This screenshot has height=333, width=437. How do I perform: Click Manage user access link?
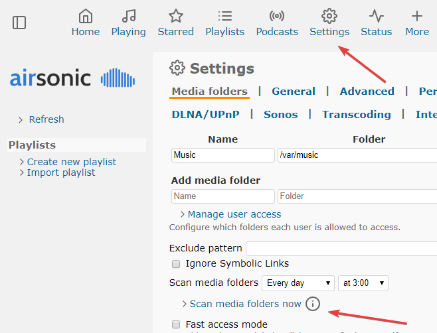click(234, 214)
